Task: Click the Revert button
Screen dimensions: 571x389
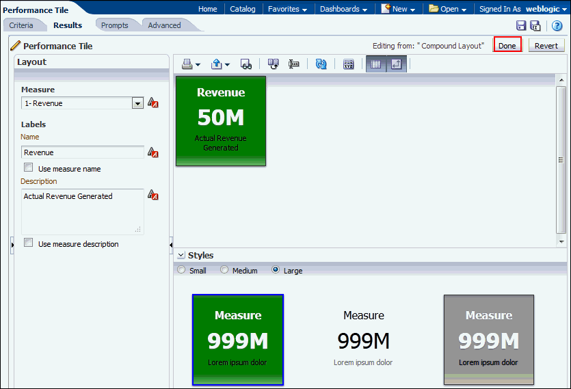Action: pyautogui.click(x=546, y=46)
